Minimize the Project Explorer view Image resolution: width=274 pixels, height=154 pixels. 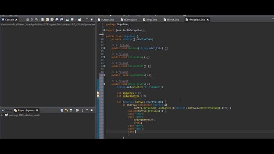tap(87, 110)
